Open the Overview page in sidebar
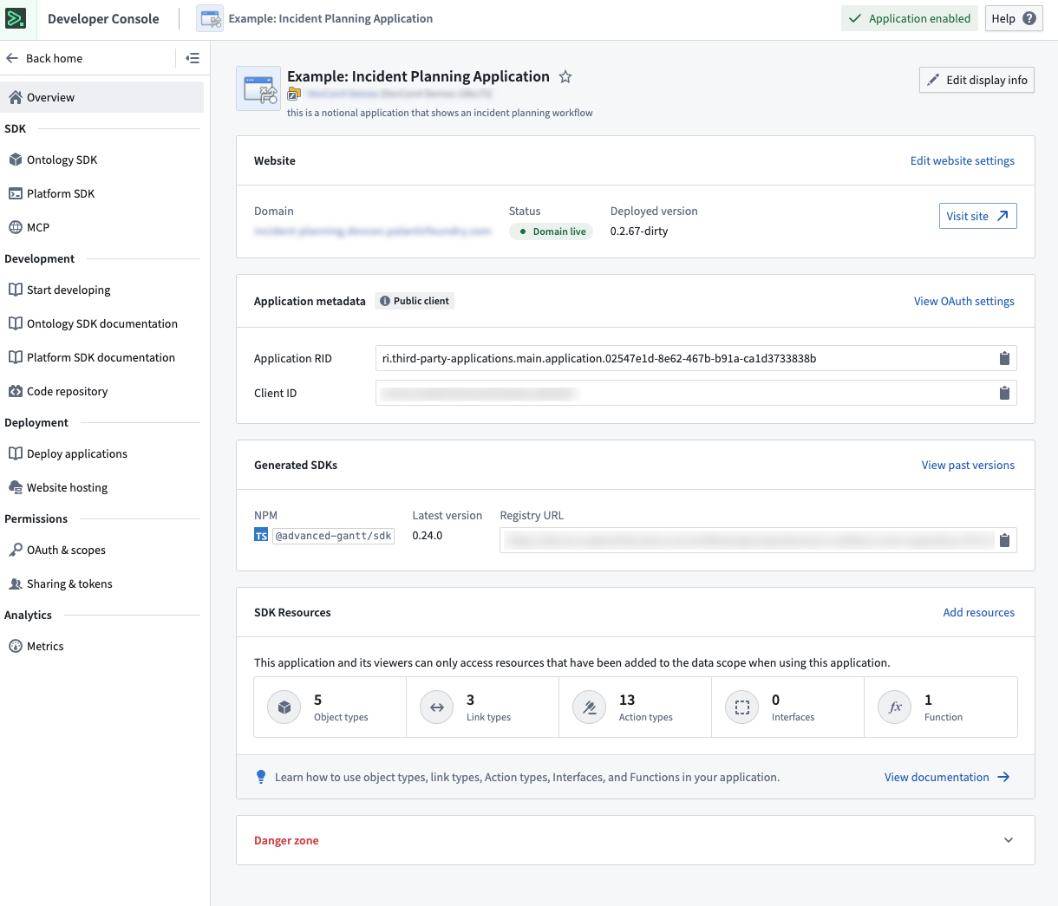1058x906 pixels. (102, 97)
